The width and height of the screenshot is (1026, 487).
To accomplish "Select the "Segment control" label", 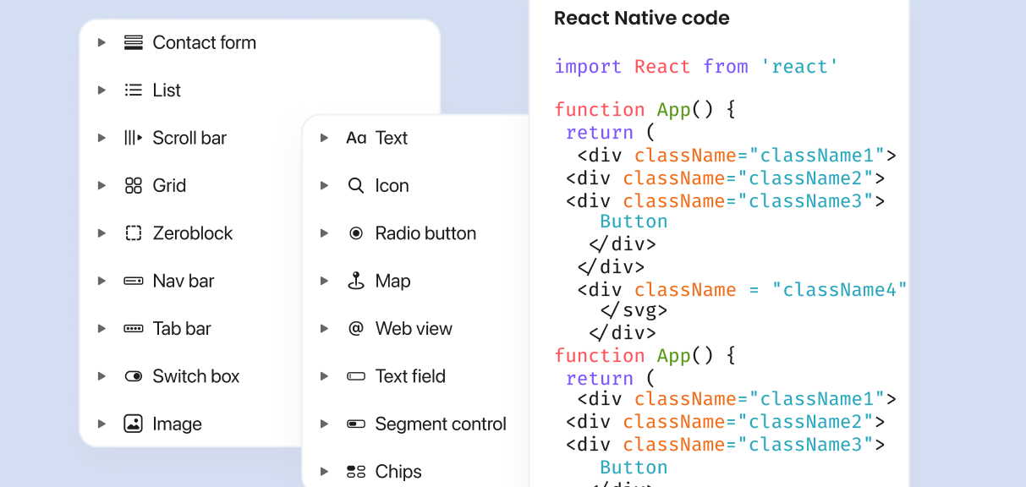I will pyautogui.click(x=441, y=424).
